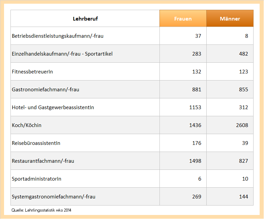
Task: Click the Koch/Köchin row label
Action: [x=27, y=125]
